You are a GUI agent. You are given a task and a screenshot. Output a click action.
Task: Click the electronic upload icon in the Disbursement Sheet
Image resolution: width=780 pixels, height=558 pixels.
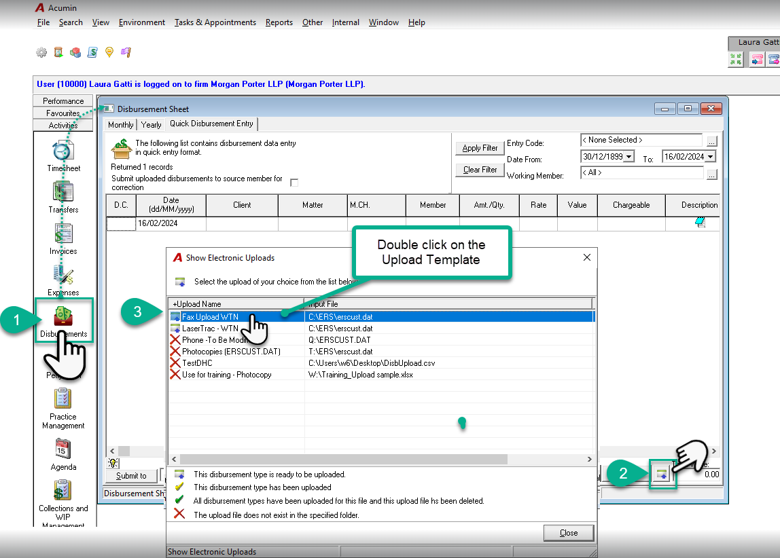(x=662, y=474)
